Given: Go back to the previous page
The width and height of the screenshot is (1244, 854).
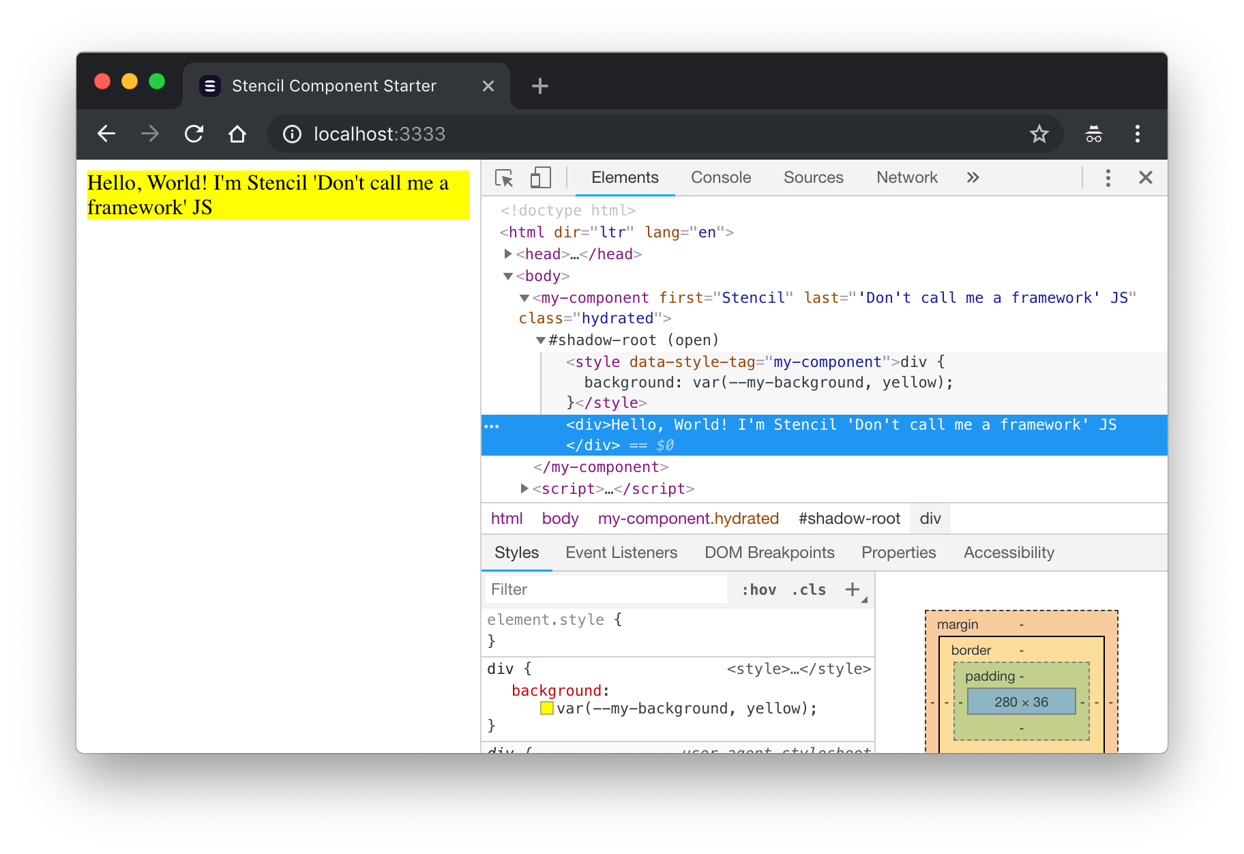Looking at the screenshot, I should 106,134.
